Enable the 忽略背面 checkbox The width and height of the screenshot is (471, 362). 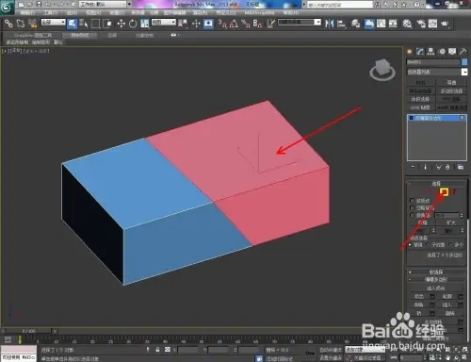pos(413,207)
